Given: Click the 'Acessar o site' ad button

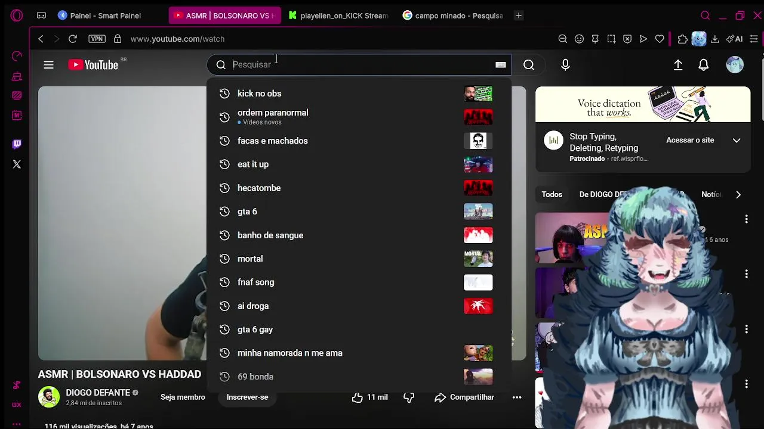Looking at the screenshot, I should (x=690, y=140).
